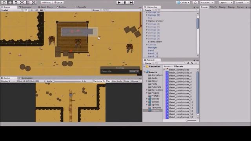Open the Shaded draw mode dropdown
Image resolution: width=251 pixels, height=141 pixels.
(11, 10)
